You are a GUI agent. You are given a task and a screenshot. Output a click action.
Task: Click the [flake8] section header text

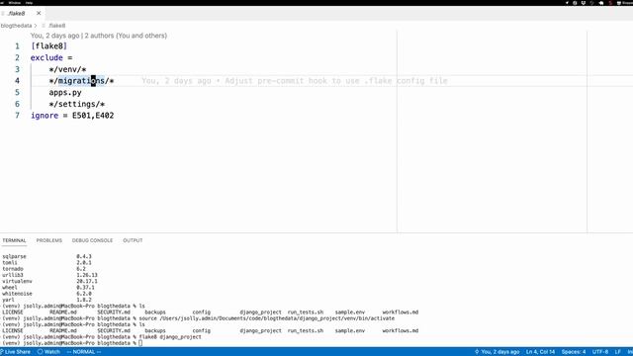[x=48, y=46]
